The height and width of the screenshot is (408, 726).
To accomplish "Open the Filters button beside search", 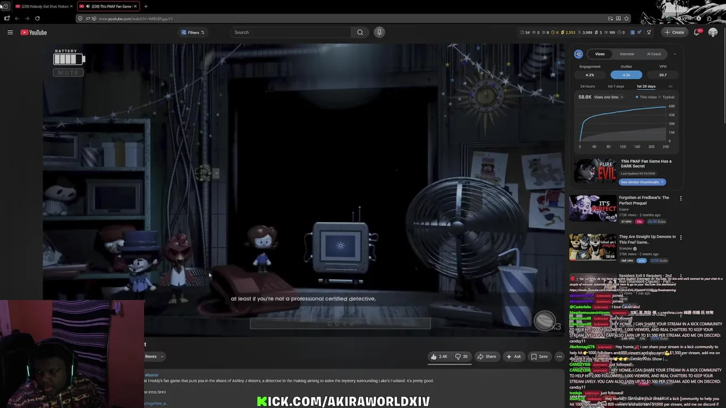I will tap(193, 32).
